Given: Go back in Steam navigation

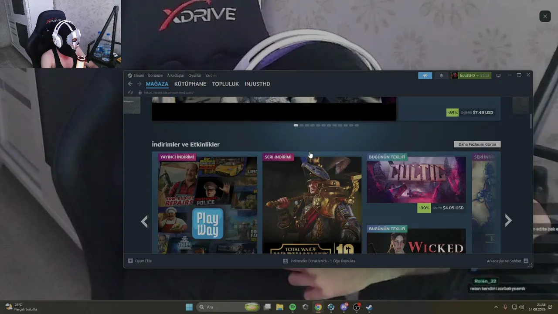Looking at the screenshot, I should [x=130, y=84].
